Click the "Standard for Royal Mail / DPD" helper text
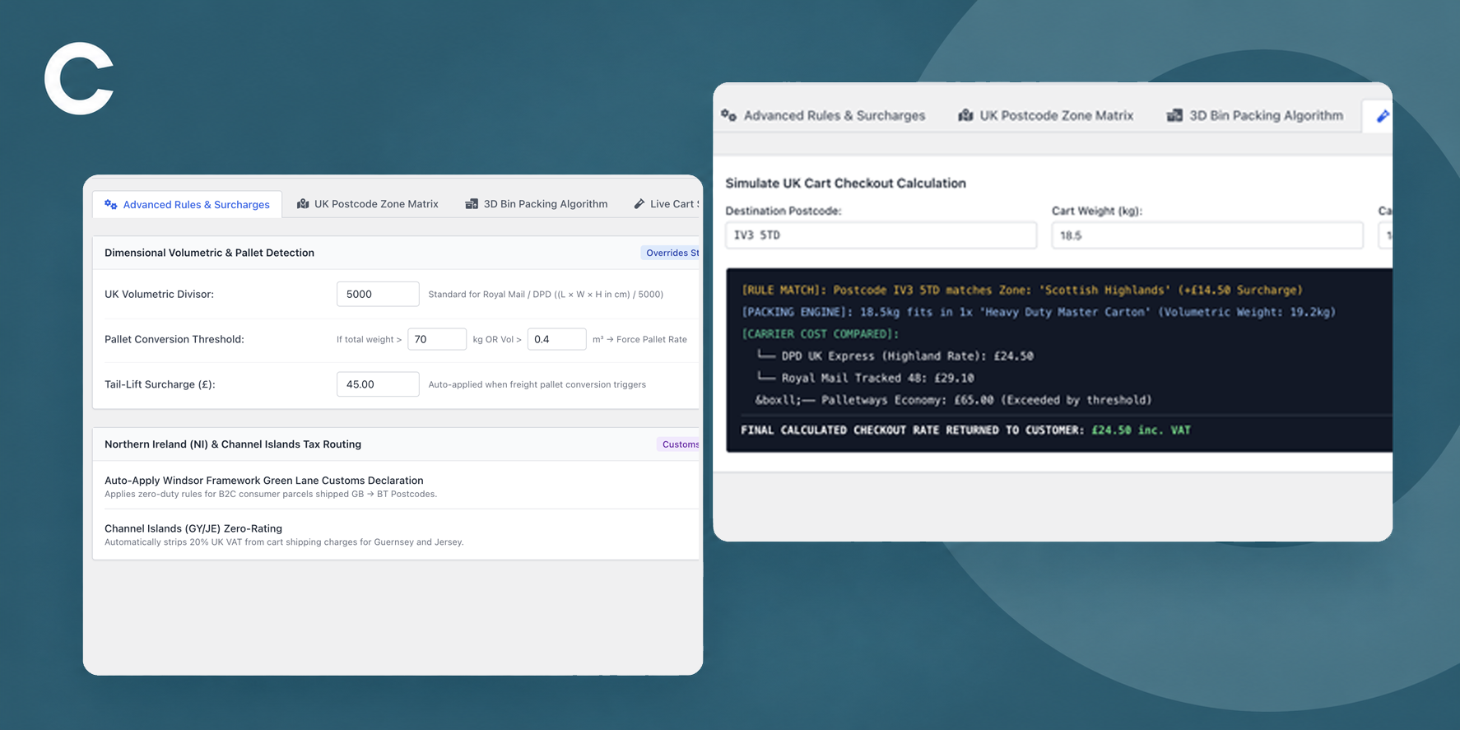1460x730 pixels. tap(546, 294)
